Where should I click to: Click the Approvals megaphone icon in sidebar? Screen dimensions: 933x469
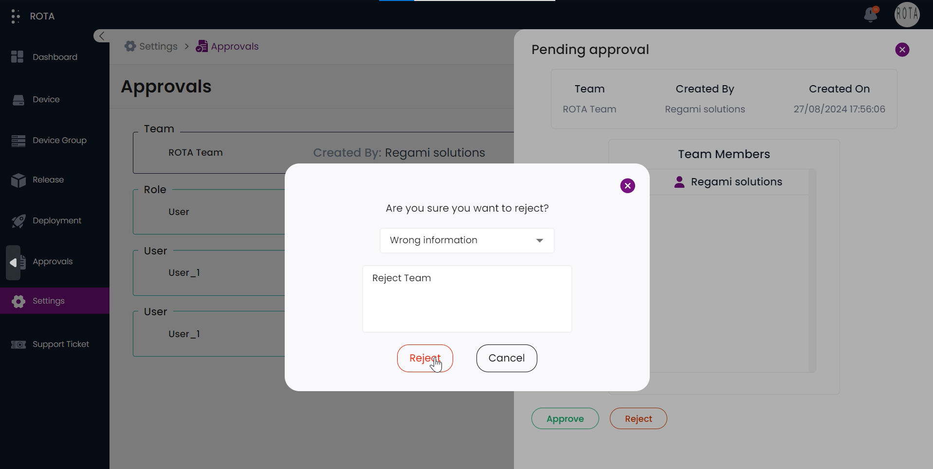18,262
